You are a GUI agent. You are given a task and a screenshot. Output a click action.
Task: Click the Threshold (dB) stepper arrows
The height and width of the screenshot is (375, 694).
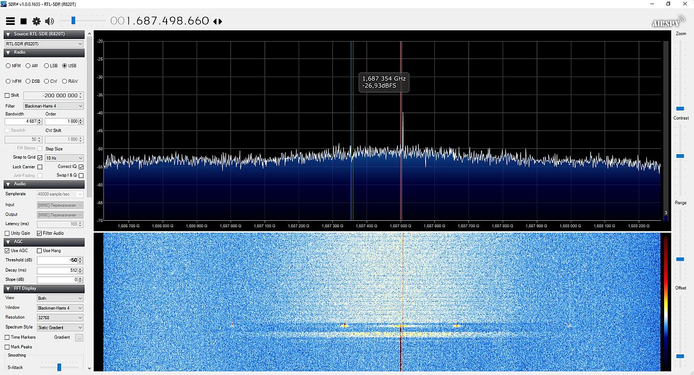click(x=81, y=260)
